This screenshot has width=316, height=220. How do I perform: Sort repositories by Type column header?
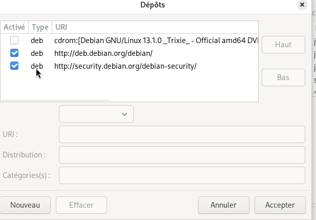[40, 27]
